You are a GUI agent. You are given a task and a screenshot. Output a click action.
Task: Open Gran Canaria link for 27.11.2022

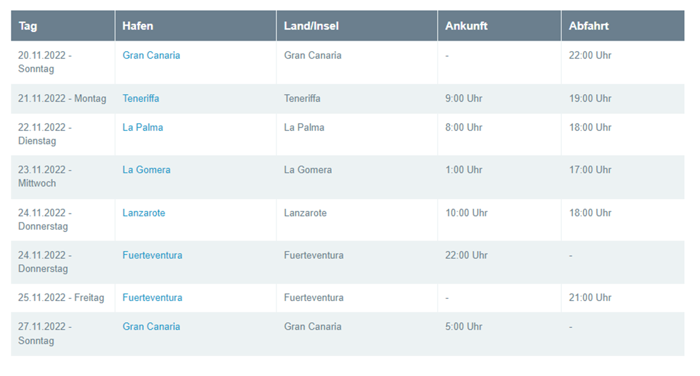click(x=151, y=327)
